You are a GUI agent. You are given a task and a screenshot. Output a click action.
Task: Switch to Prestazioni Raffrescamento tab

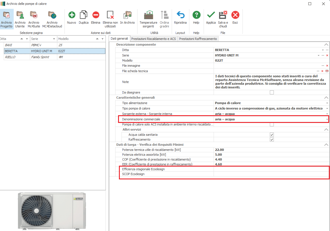[198, 39]
